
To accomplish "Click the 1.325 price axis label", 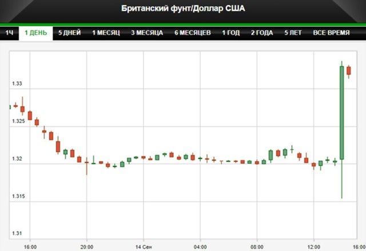I will click(x=18, y=121).
